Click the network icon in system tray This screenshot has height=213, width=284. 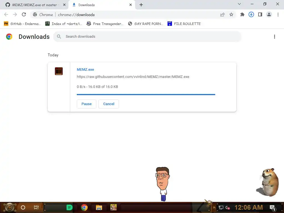(221, 207)
